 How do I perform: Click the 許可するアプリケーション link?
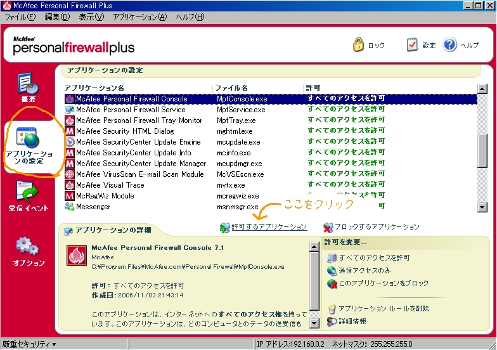pos(269,227)
